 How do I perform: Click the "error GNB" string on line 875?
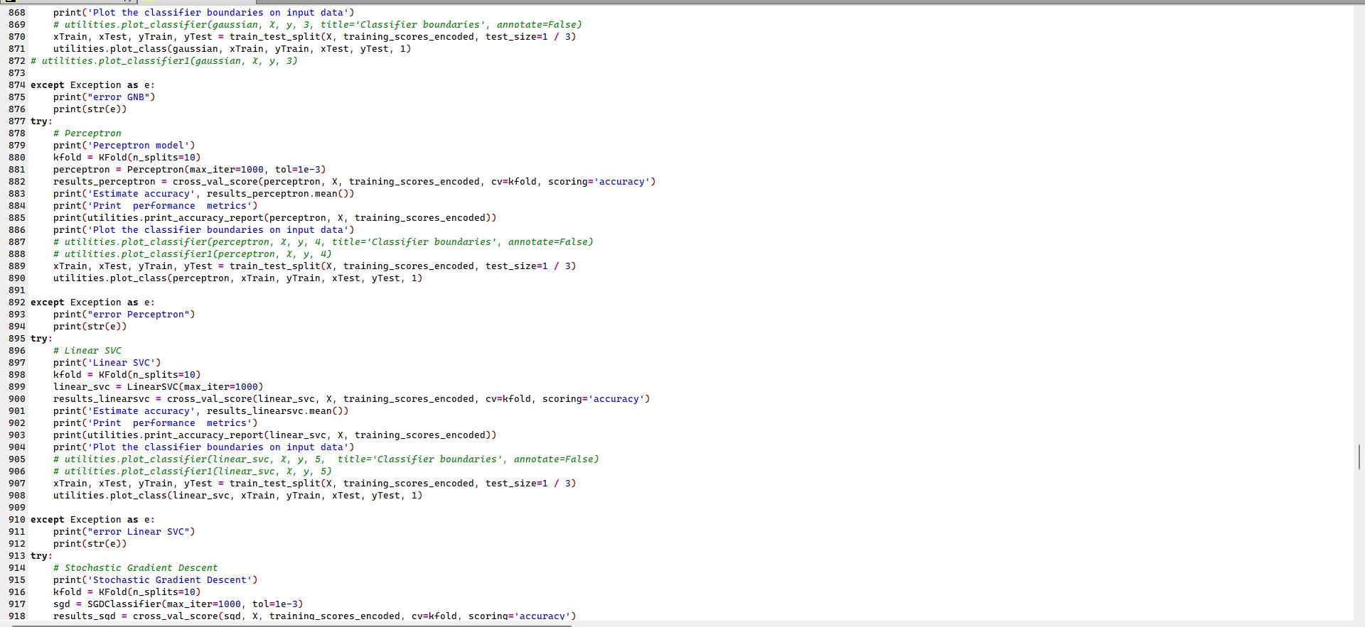tap(119, 97)
